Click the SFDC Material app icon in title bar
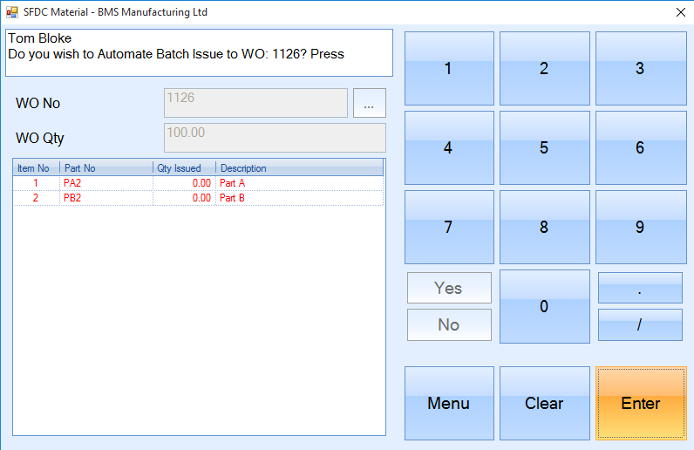 pos(12,12)
